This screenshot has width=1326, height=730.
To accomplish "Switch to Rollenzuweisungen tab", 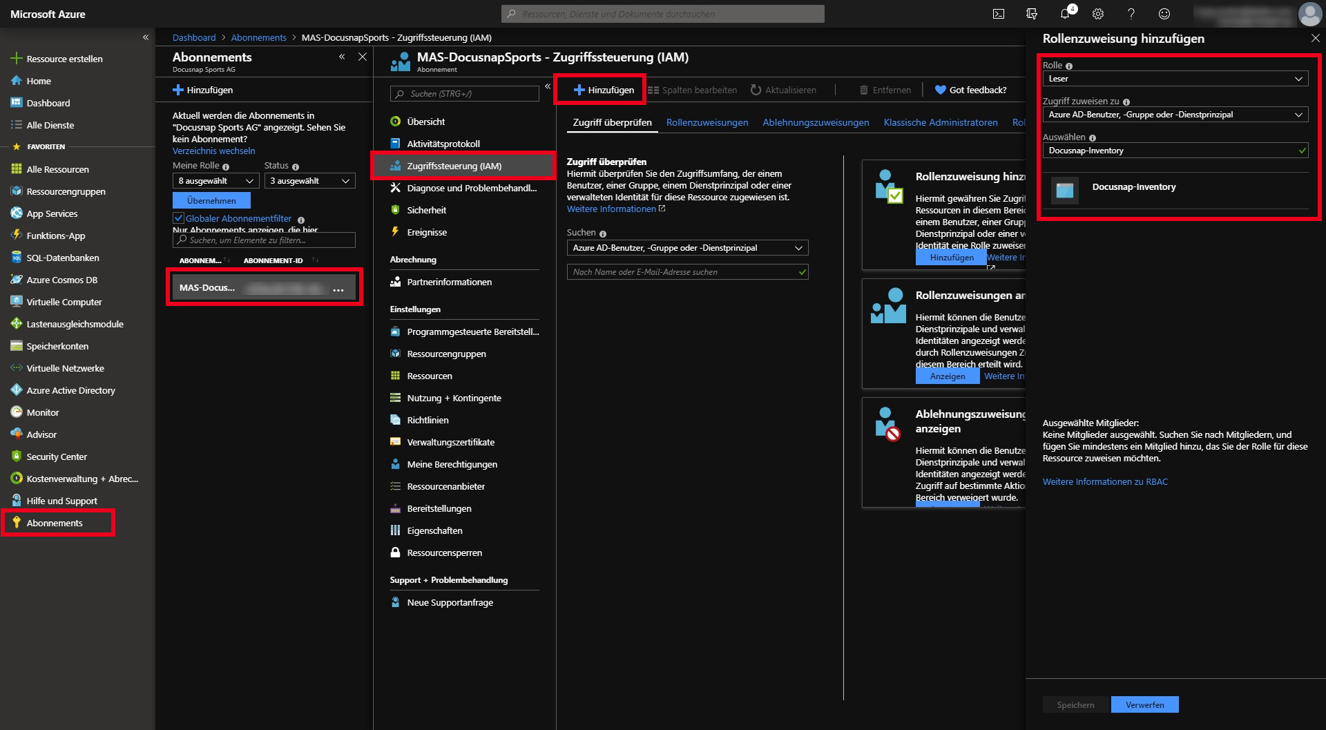I will (707, 122).
